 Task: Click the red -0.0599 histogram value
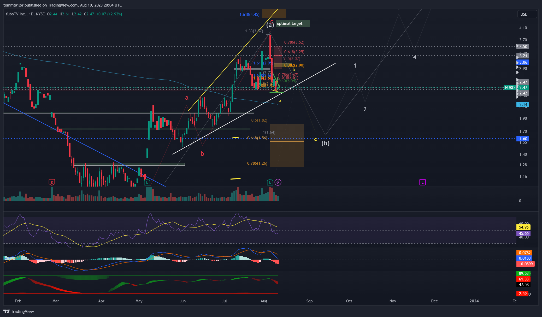526,264
